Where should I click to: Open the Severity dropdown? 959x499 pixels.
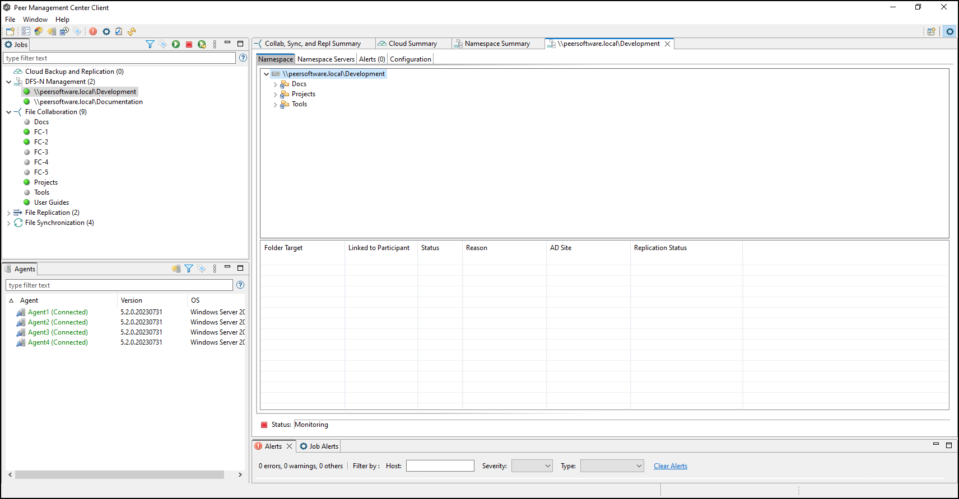(532, 466)
